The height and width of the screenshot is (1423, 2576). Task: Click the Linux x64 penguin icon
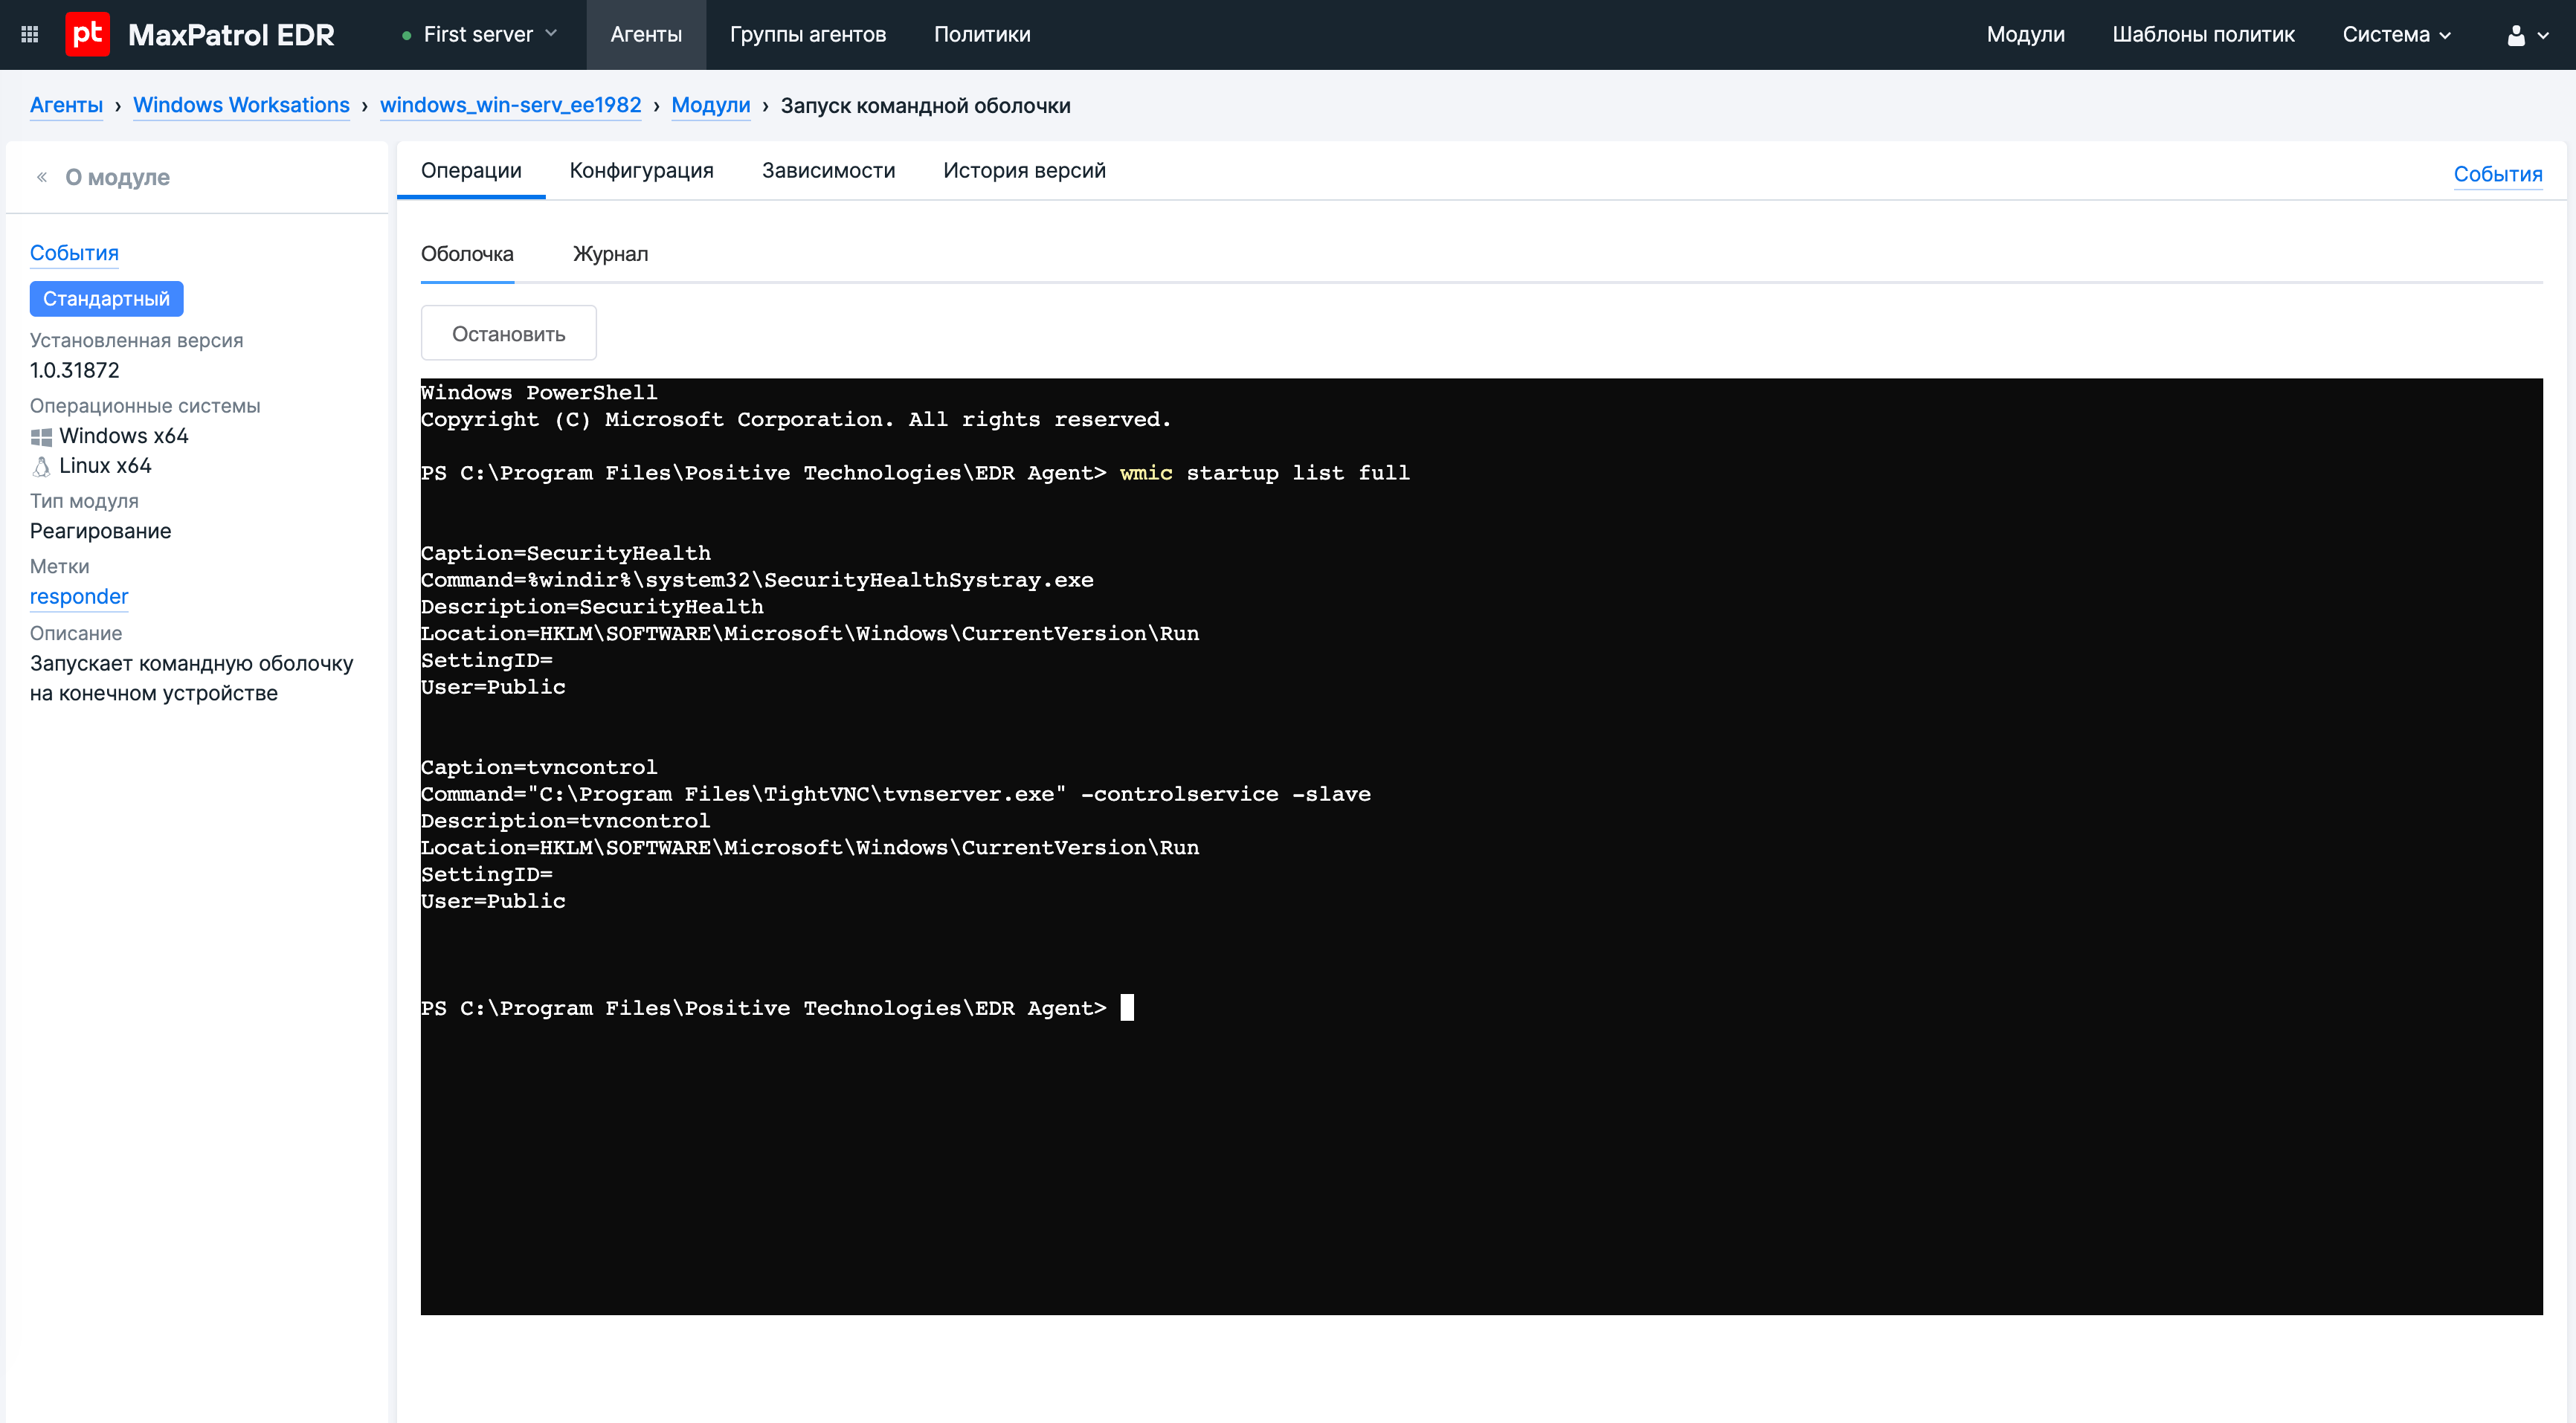(41, 467)
